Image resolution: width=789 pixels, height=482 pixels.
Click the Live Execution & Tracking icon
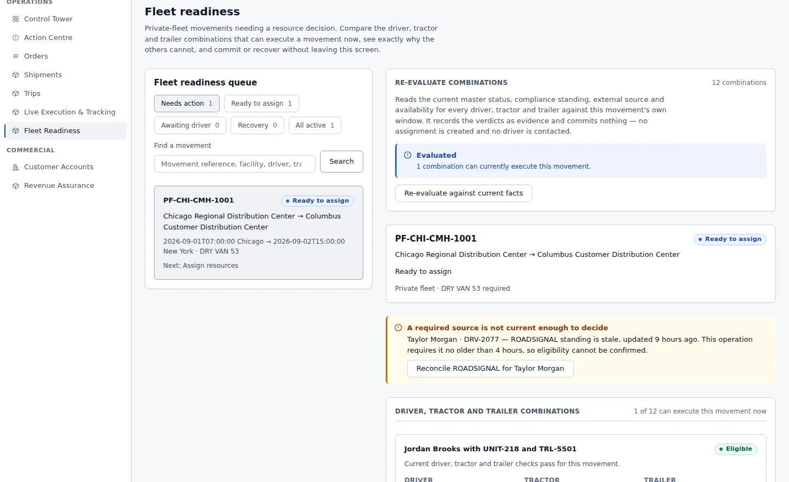[15, 112]
